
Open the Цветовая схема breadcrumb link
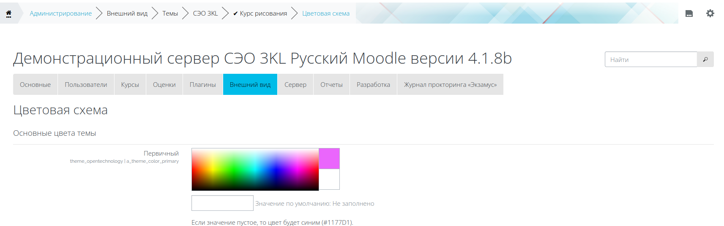point(326,13)
